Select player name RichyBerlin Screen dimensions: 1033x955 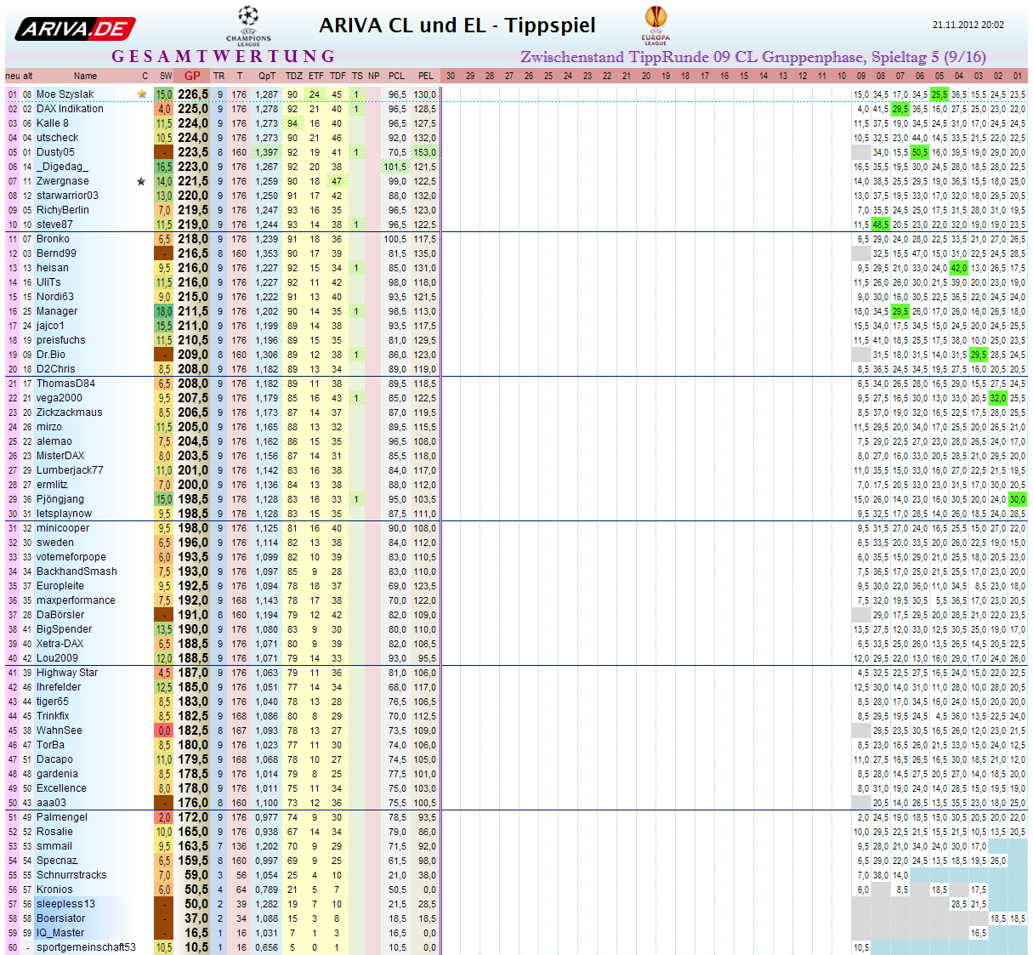62,210
